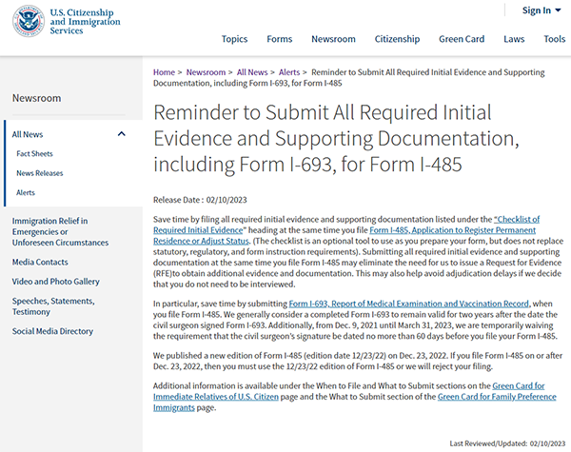Collapse the All News sidebar section chevron
The image size is (571, 452).
122,134
